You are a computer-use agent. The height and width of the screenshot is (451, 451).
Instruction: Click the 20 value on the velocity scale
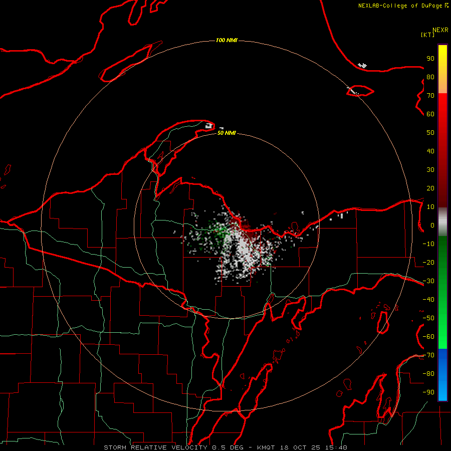pyautogui.click(x=430, y=188)
